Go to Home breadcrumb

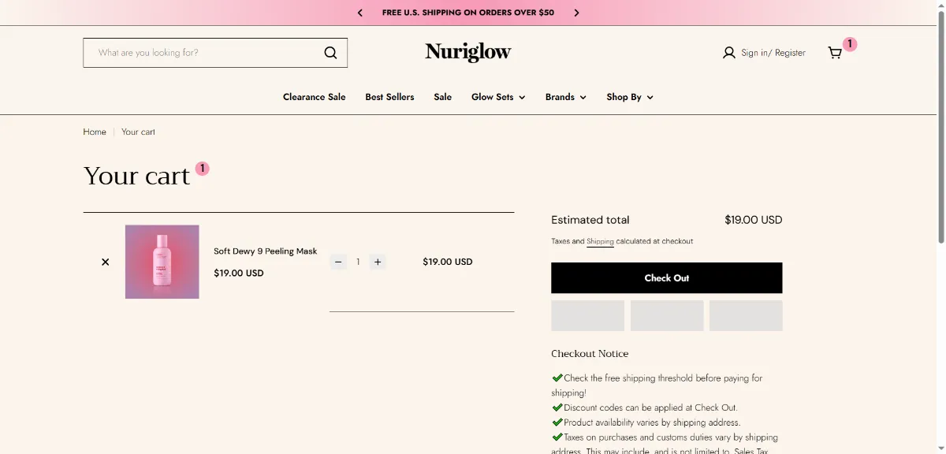(x=95, y=132)
